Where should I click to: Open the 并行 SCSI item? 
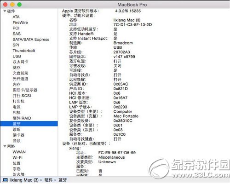tap(22, 96)
